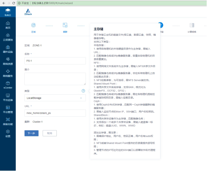Open the 网络服务 network services icon

[8, 71]
